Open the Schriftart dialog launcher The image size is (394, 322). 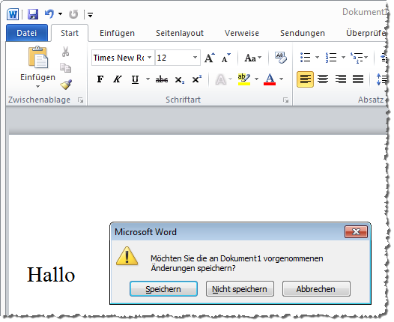(x=285, y=100)
